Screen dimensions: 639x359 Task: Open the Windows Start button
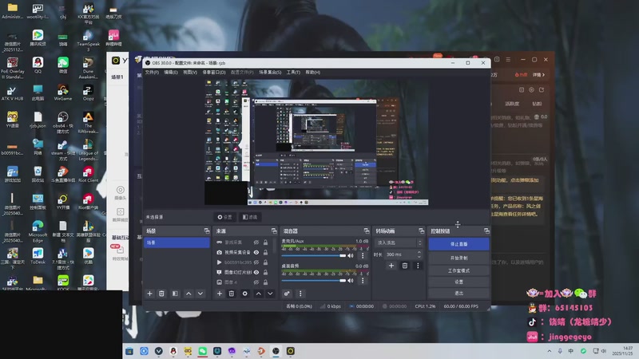pyautogui.click(x=129, y=351)
